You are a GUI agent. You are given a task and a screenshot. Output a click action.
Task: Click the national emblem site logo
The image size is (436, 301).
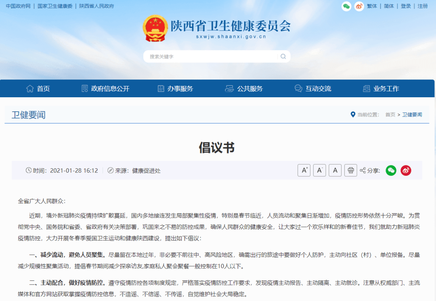pyautogui.click(x=155, y=28)
